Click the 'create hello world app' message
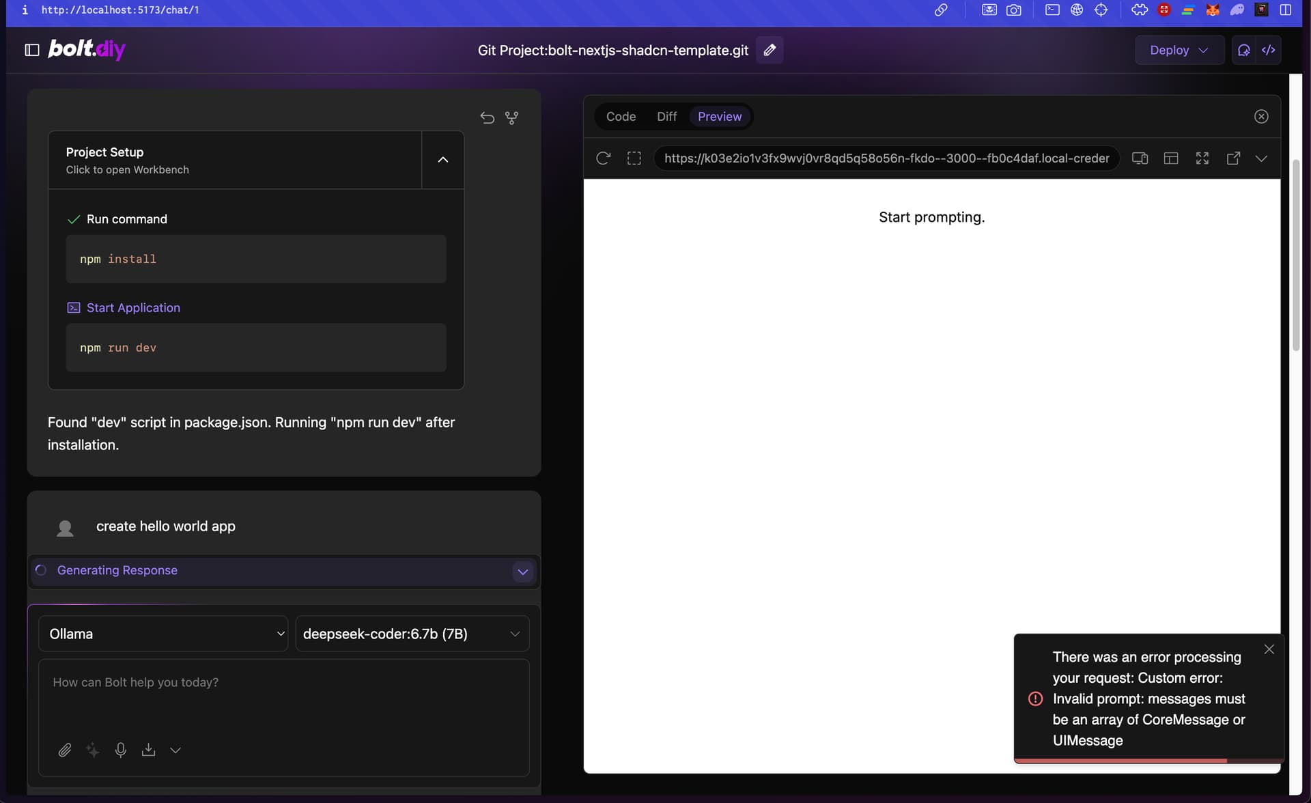Screen dimensions: 1311x803 pos(166,526)
